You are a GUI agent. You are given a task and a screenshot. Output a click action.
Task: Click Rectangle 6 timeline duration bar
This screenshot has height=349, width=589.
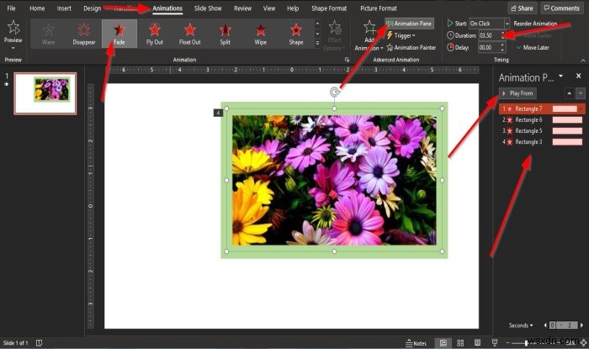tap(567, 119)
